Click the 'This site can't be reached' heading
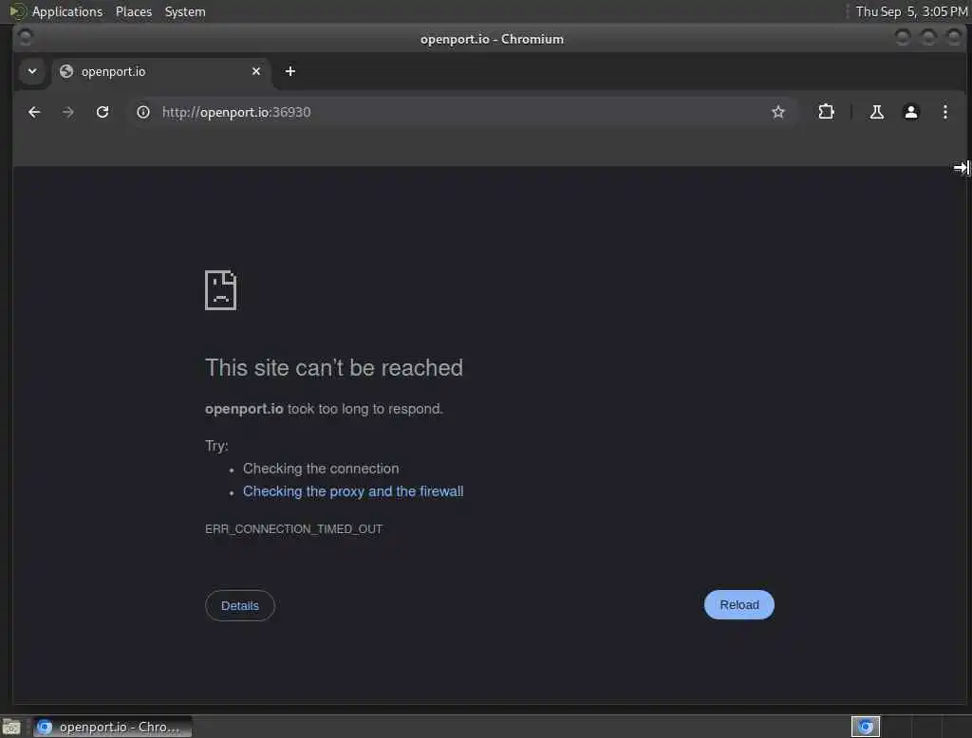This screenshot has height=738, width=972. tap(334, 367)
